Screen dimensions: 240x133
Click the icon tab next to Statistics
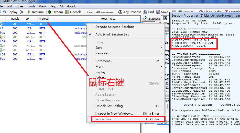coord(165,18)
